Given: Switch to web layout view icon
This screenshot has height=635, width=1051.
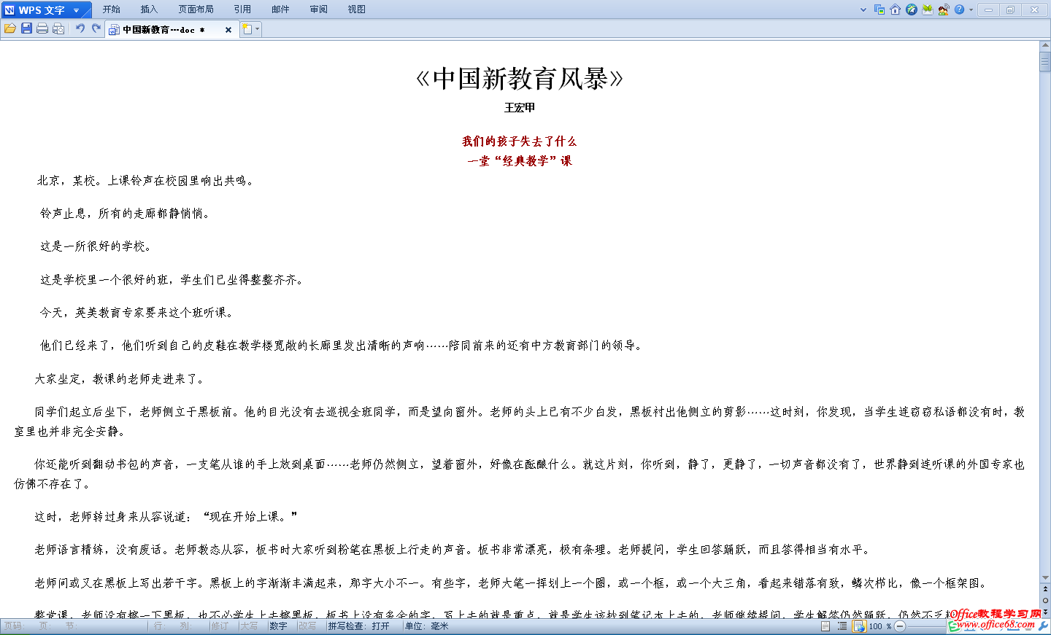Looking at the screenshot, I should coord(859,626).
